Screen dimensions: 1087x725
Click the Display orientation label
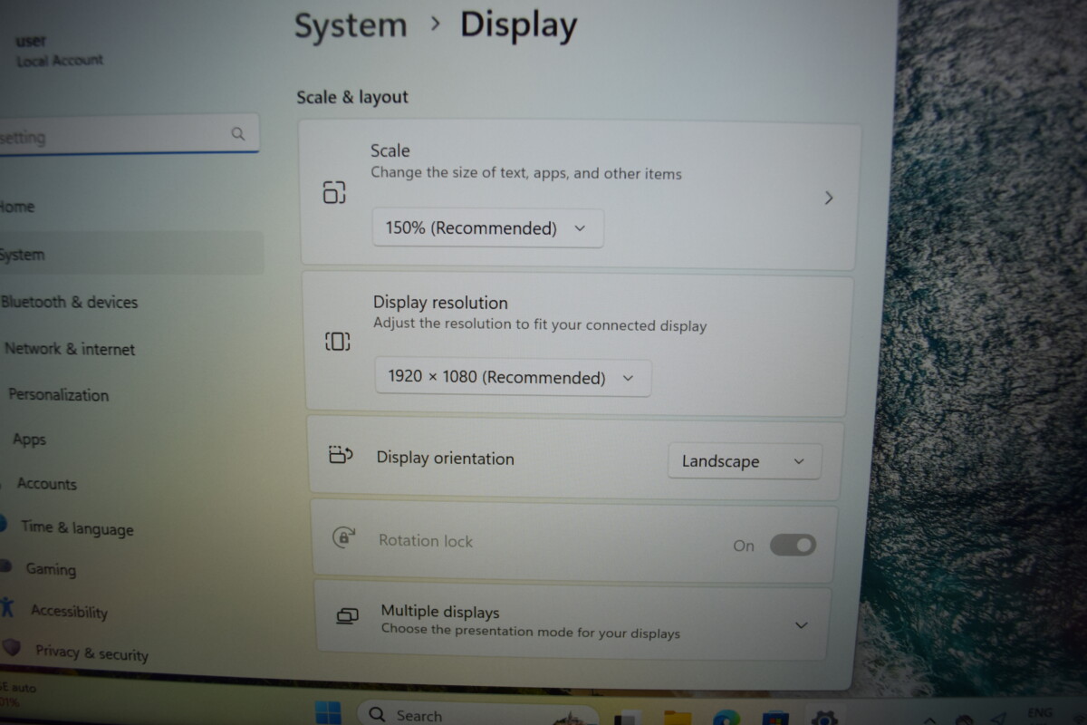pos(445,459)
